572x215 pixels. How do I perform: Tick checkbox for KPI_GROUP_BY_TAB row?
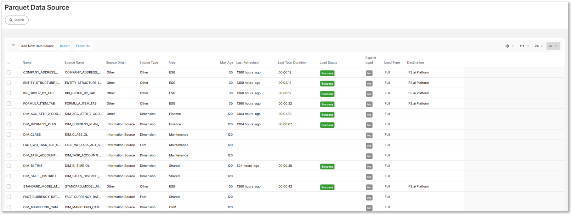(x=9, y=93)
